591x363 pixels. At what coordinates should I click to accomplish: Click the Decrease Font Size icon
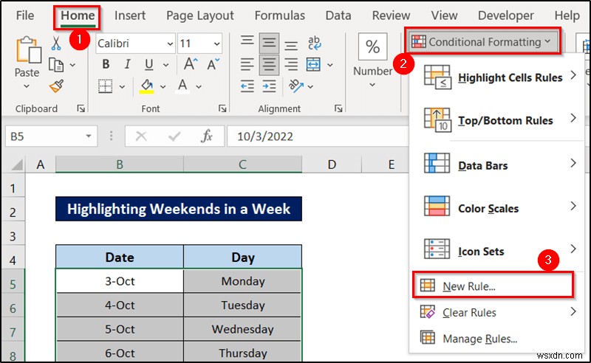(x=213, y=64)
